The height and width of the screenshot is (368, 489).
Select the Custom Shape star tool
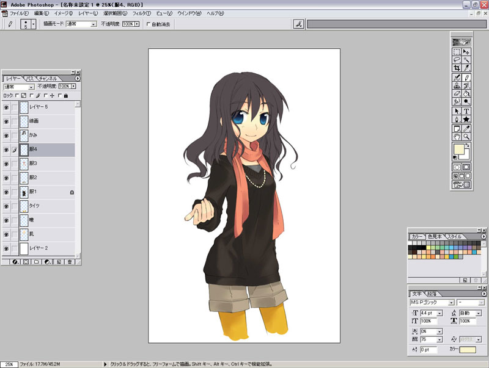click(466, 119)
